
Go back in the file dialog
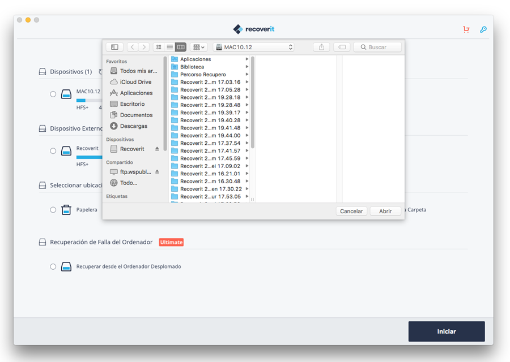point(133,47)
